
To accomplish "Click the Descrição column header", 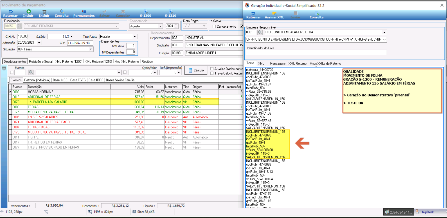I will pos(69,87).
